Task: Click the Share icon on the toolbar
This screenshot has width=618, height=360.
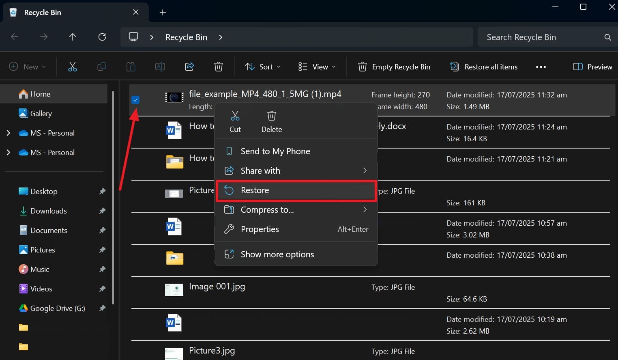Action: click(x=189, y=67)
